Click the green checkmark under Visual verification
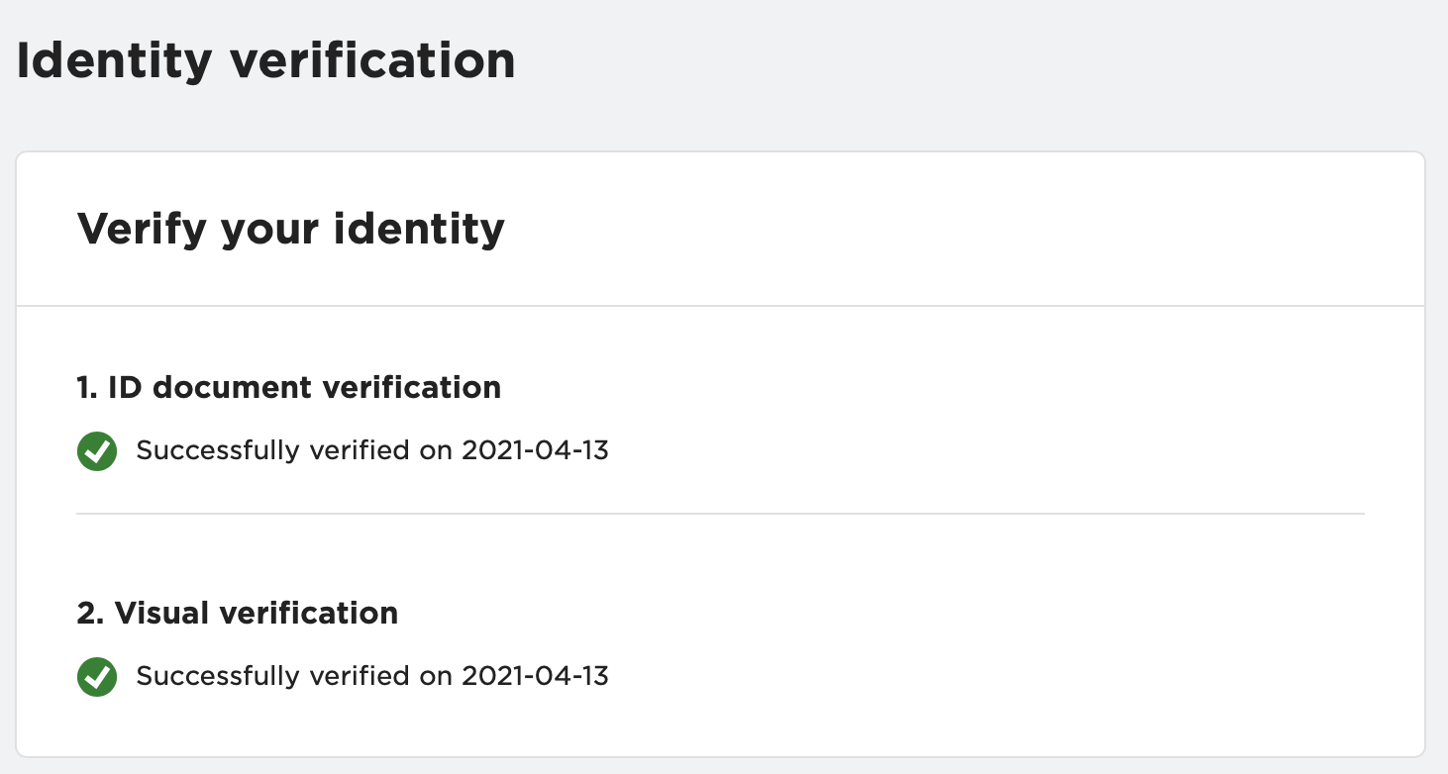Screen dimensions: 1448x774 (97, 677)
